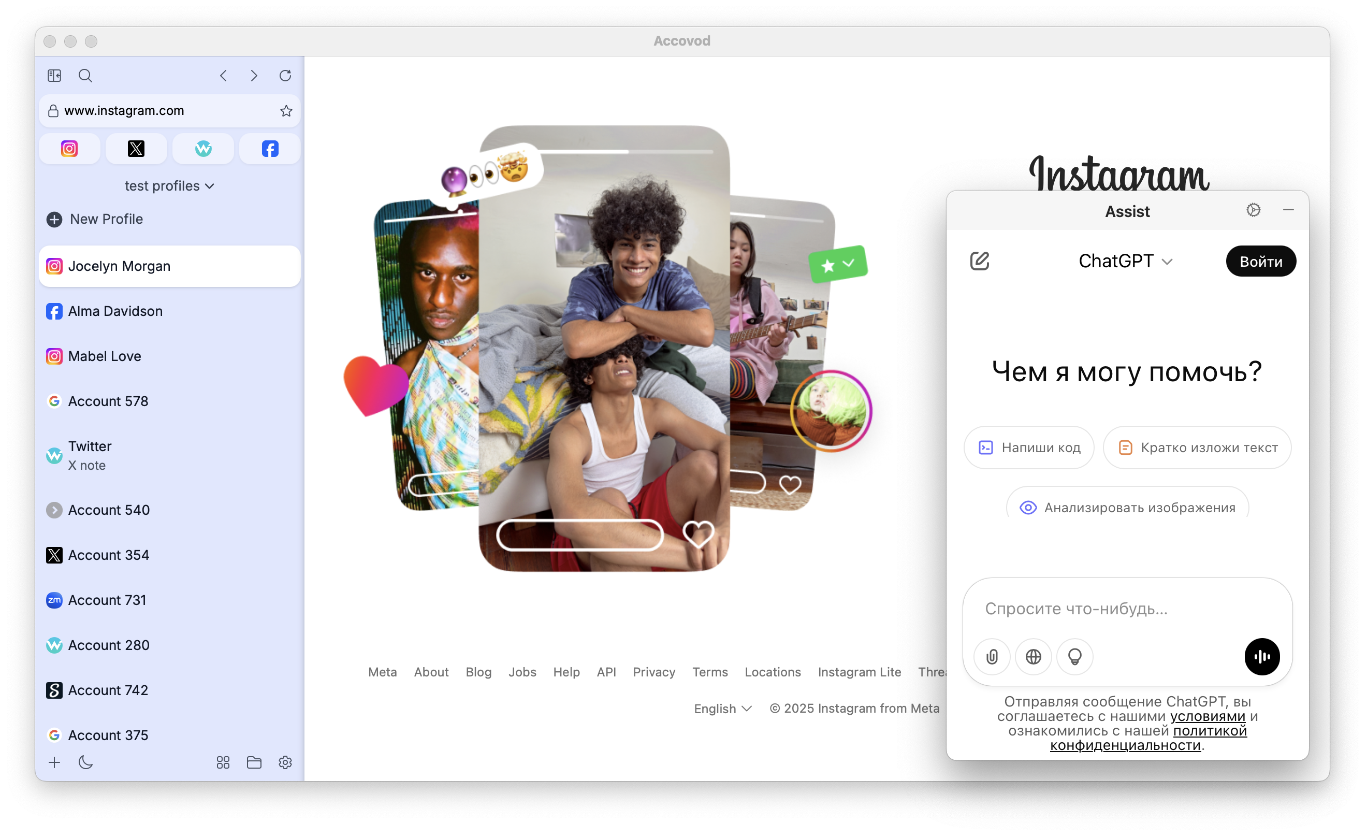Open the Meta footer link

tap(382, 672)
